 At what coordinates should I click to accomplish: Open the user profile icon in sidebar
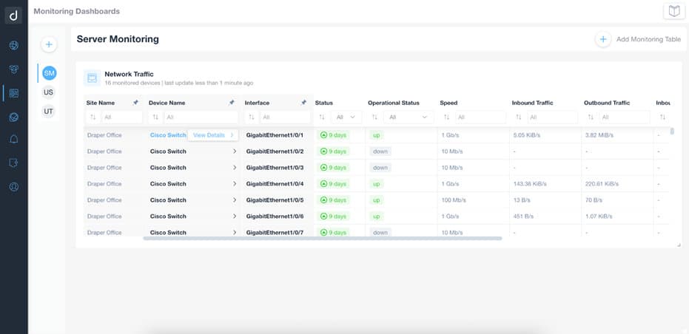13,186
